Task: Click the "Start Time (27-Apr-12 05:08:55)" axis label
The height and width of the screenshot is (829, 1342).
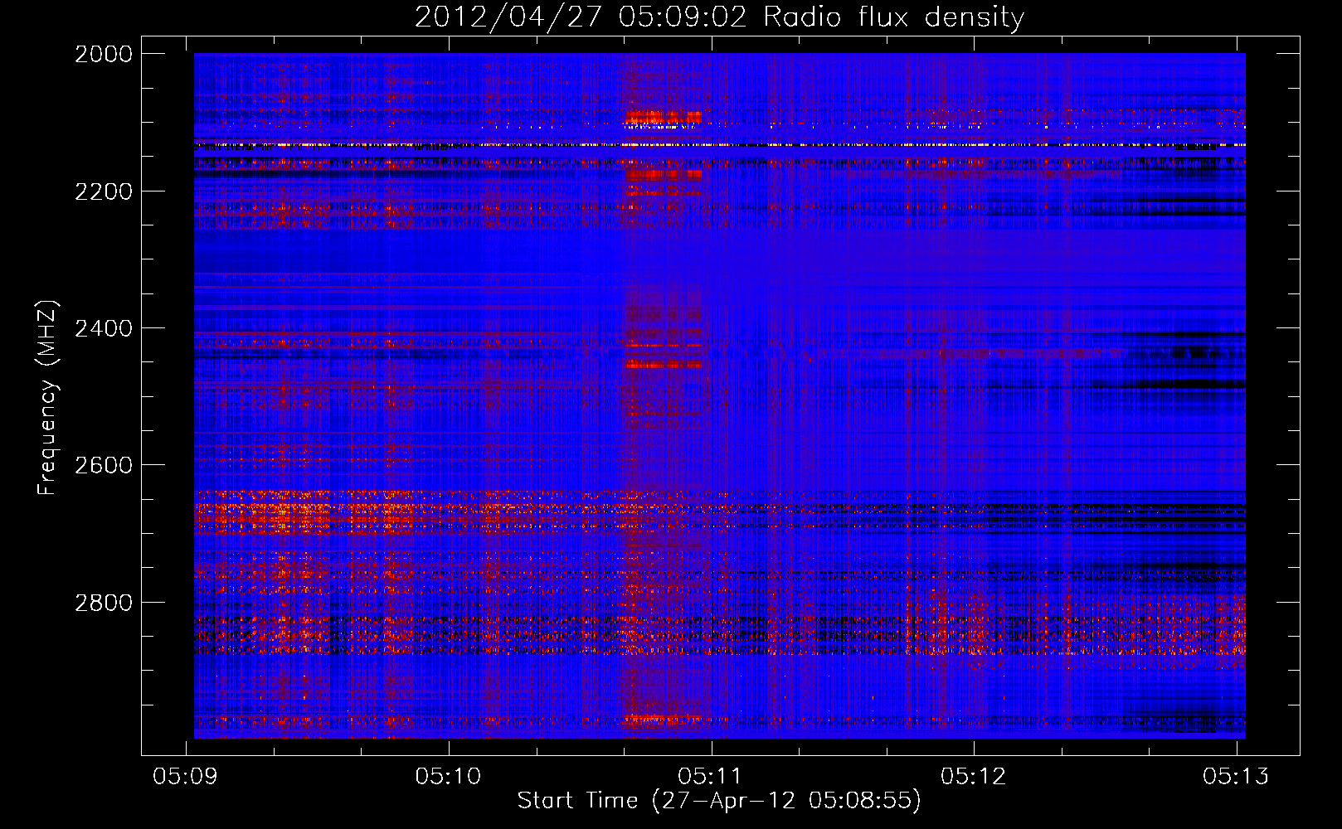Action: coord(719,801)
